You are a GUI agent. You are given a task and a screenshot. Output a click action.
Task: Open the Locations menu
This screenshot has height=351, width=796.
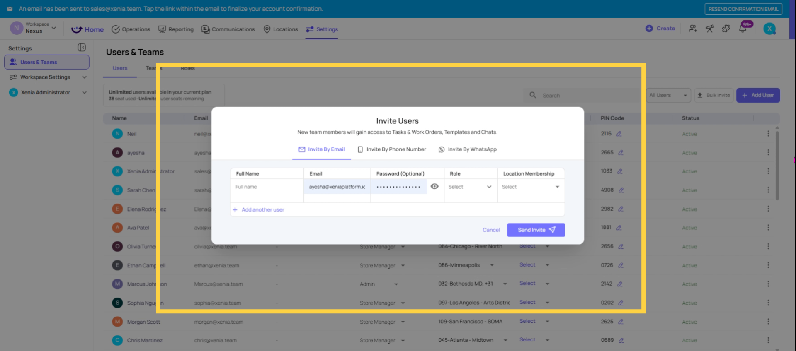pyautogui.click(x=281, y=29)
